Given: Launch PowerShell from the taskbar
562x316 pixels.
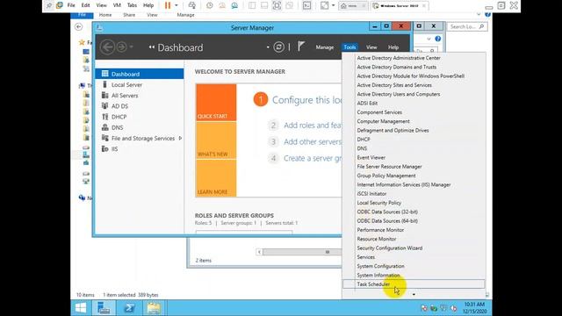Looking at the screenshot, I should click(x=129, y=308).
